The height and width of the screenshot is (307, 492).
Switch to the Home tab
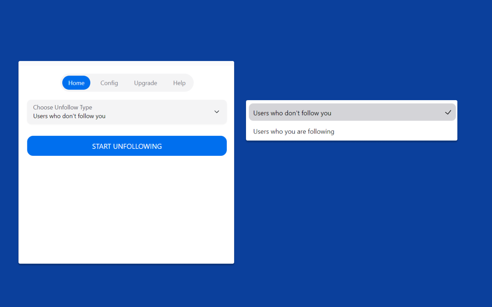tap(76, 83)
